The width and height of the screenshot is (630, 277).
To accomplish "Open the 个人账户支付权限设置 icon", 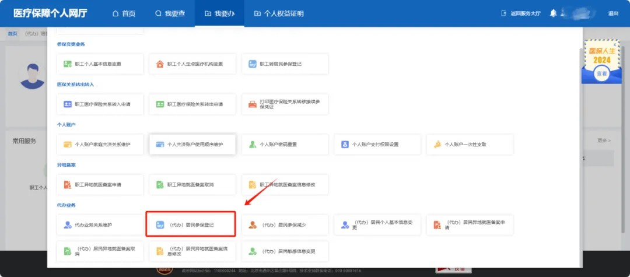I will [345, 144].
